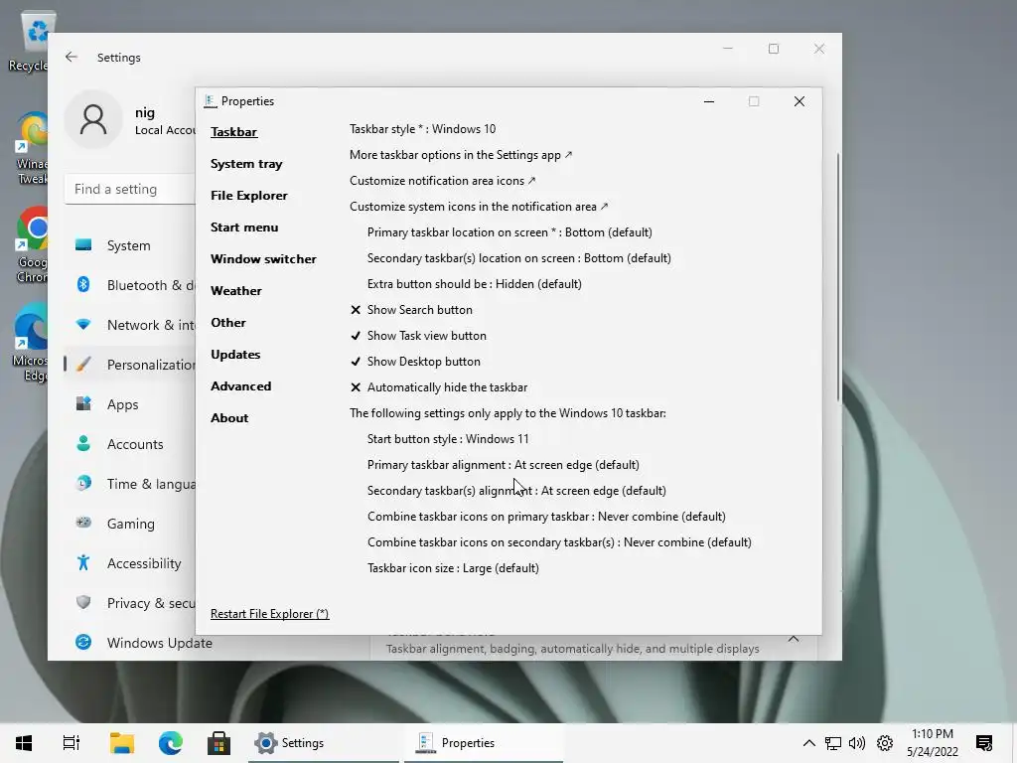Toggle Show Desktop button
The height and width of the screenshot is (763, 1017).
click(415, 362)
